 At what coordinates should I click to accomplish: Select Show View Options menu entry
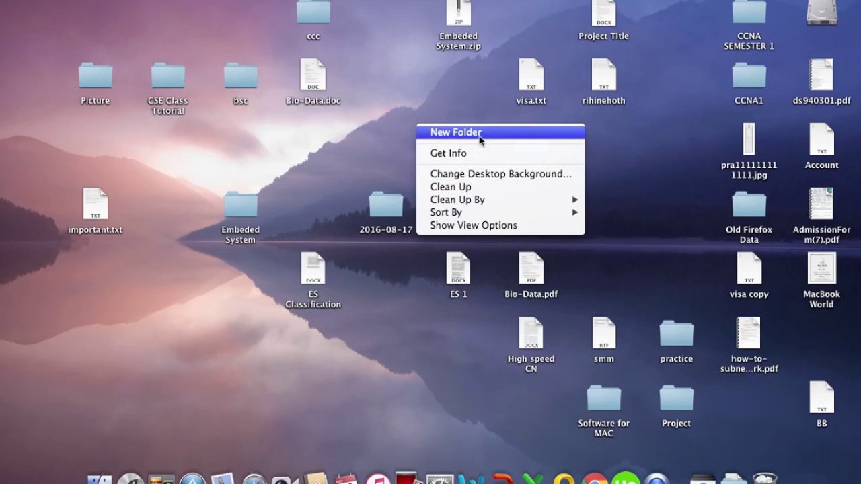(x=500, y=225)
